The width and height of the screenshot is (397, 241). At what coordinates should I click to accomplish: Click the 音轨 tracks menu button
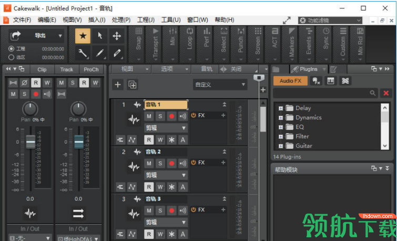click(x=207, y=69)
